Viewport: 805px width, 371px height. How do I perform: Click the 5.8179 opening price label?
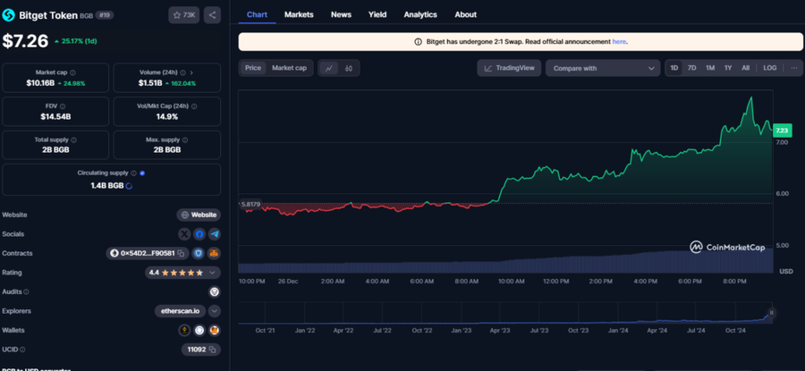point(250,204)
